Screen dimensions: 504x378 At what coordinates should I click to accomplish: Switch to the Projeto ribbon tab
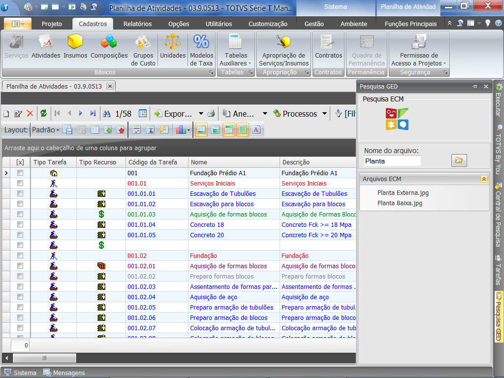(52, 24)
